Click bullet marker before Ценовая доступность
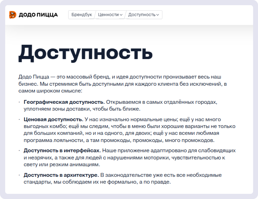Image resolution: width=258 pixels, height=199 pixels. (x=19, y=120)
